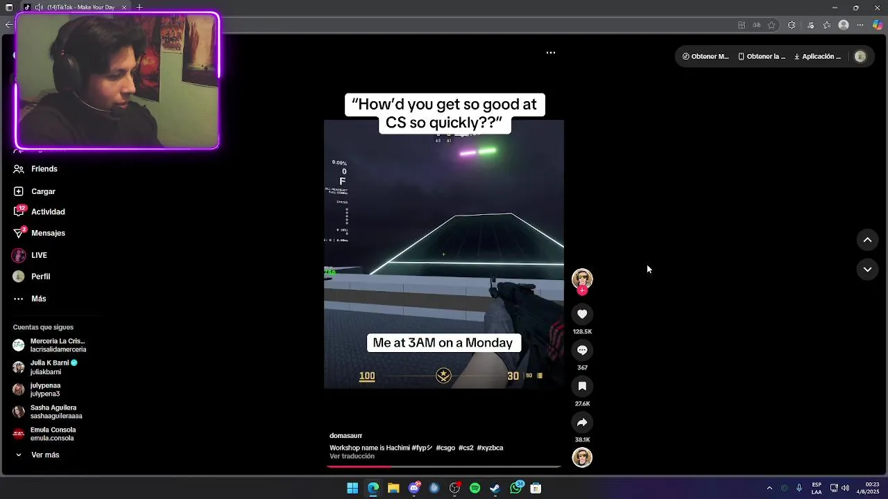Go back with the browser arrow
888x499 pixels.
[9, 25]
